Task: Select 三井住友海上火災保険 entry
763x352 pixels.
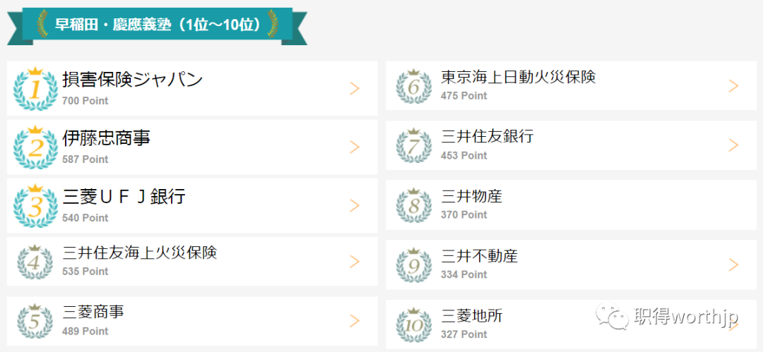Action: [x=192, y=262]
